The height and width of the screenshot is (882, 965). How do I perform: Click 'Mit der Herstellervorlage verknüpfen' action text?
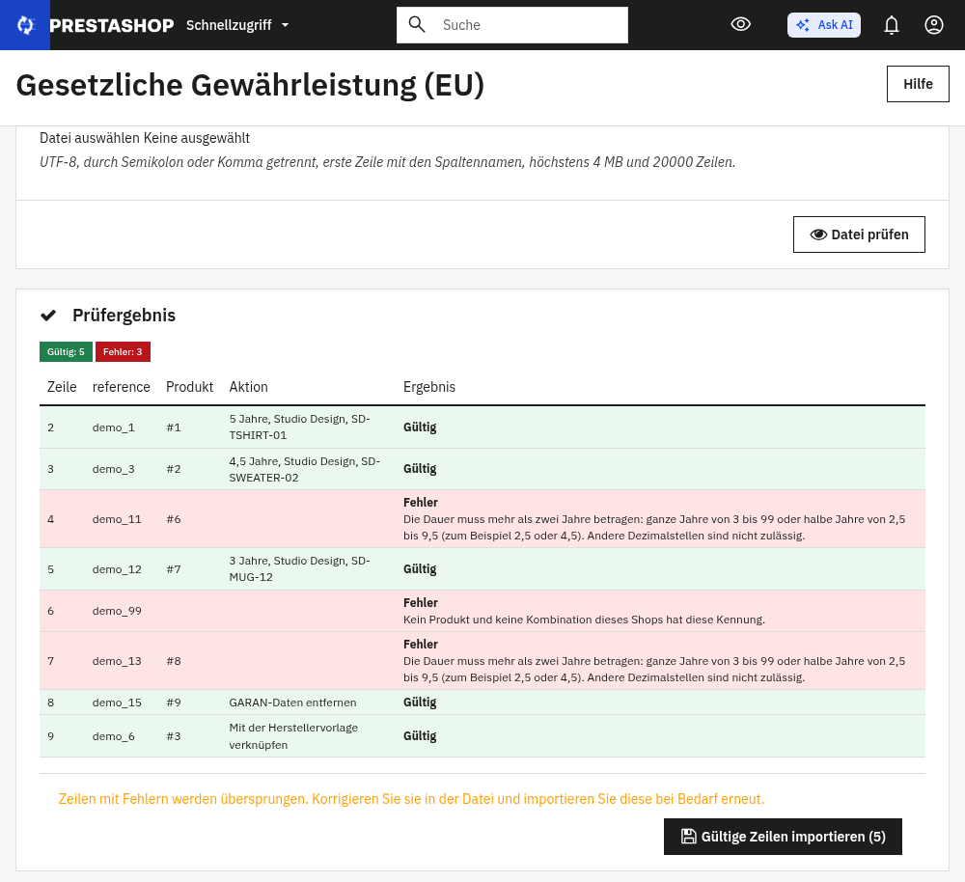point(293,736)
